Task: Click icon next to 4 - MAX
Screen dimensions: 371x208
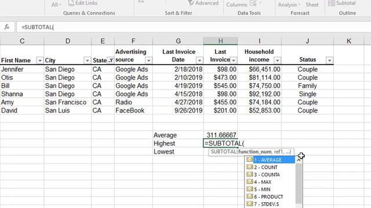Action: 250,181
